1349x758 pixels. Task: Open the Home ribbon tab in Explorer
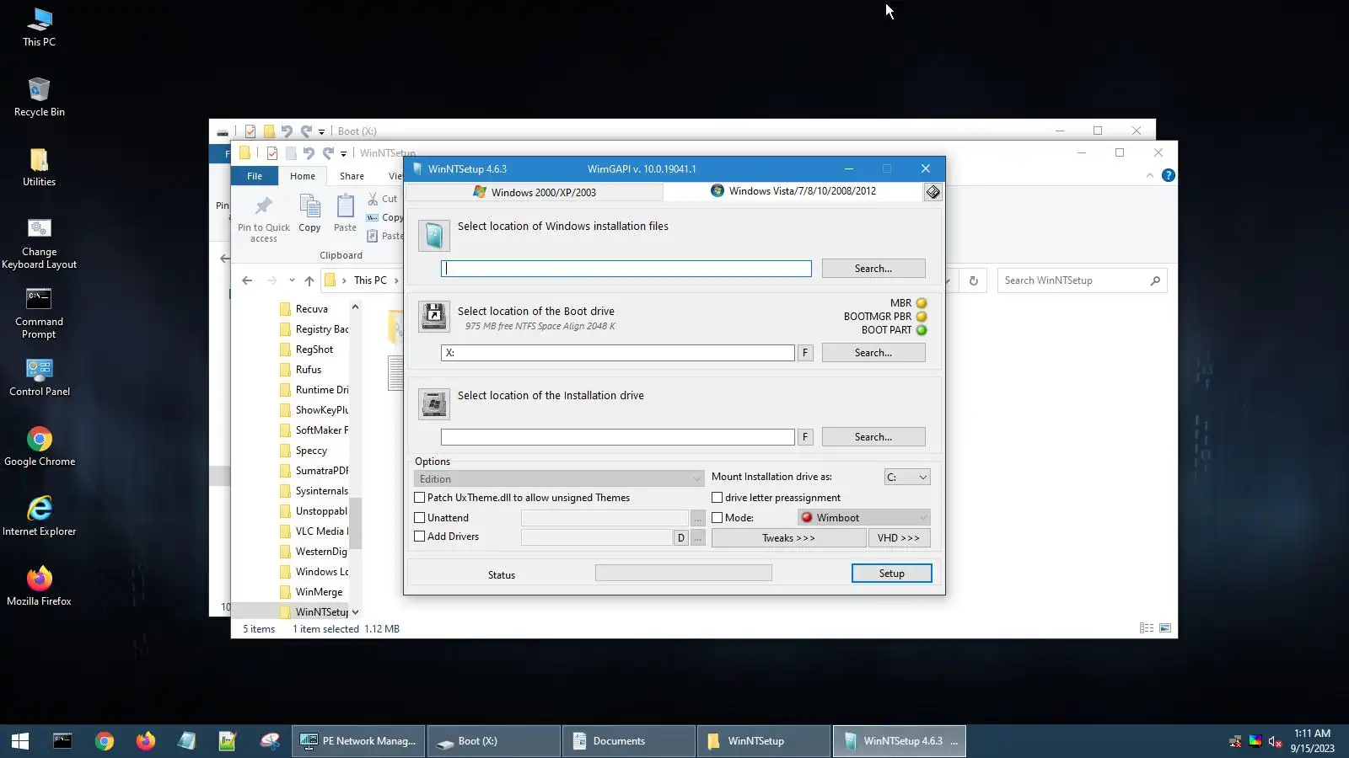point(303,176)
